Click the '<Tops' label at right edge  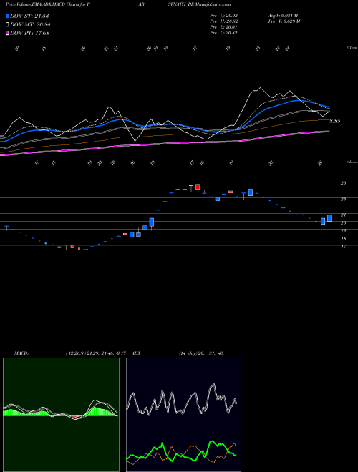click(x=352, y=48)
